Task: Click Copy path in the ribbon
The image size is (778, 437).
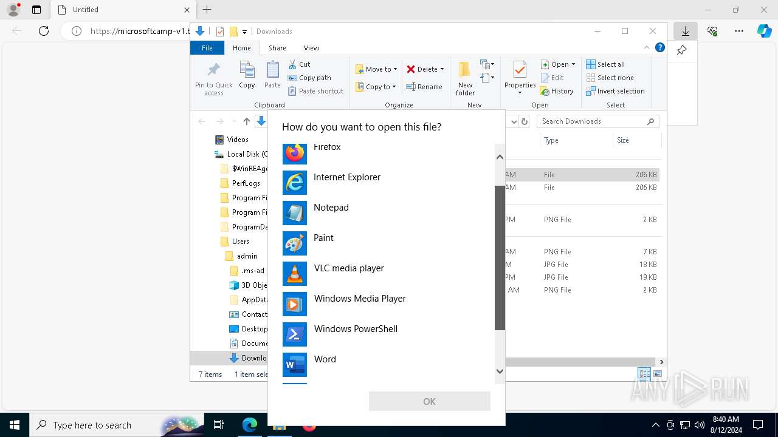Action: pyautogui.click(x=309, y=78)
